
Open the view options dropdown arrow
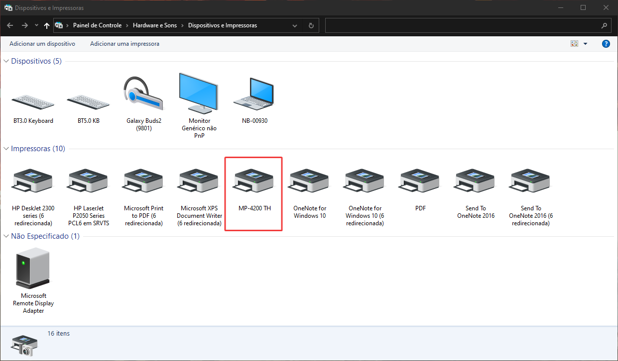pyautogui.click(x=586, y=44)
